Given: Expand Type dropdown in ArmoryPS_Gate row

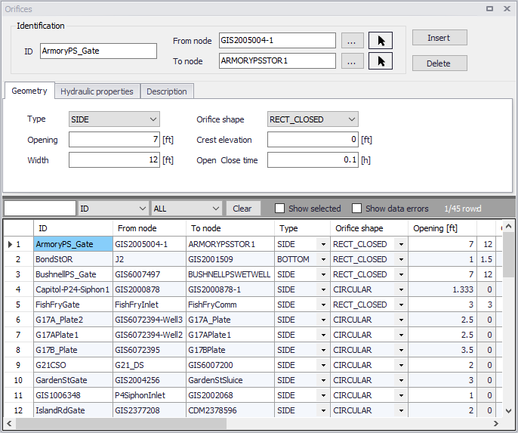Looking at the screenshot, I should click(x=323, y=245).
